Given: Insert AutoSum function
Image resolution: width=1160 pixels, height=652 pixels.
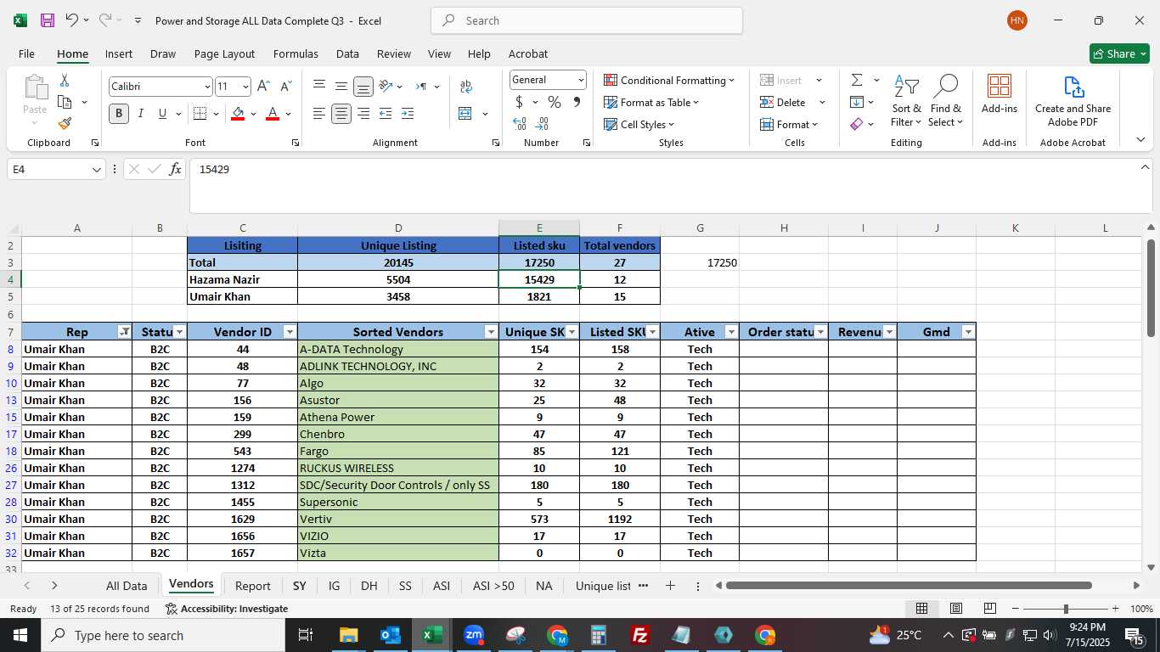Looking at the screenshot, I should click(857, 80).
